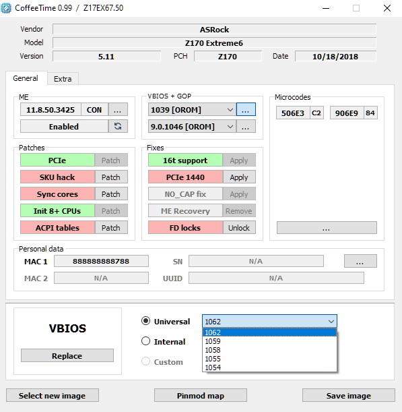The image size is (402, 412).
Task: Click microcode revision C2
Action: click(x=316, y=113)
